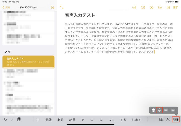Tap the Wi-Fi icon in the status bar

[168, 2]
